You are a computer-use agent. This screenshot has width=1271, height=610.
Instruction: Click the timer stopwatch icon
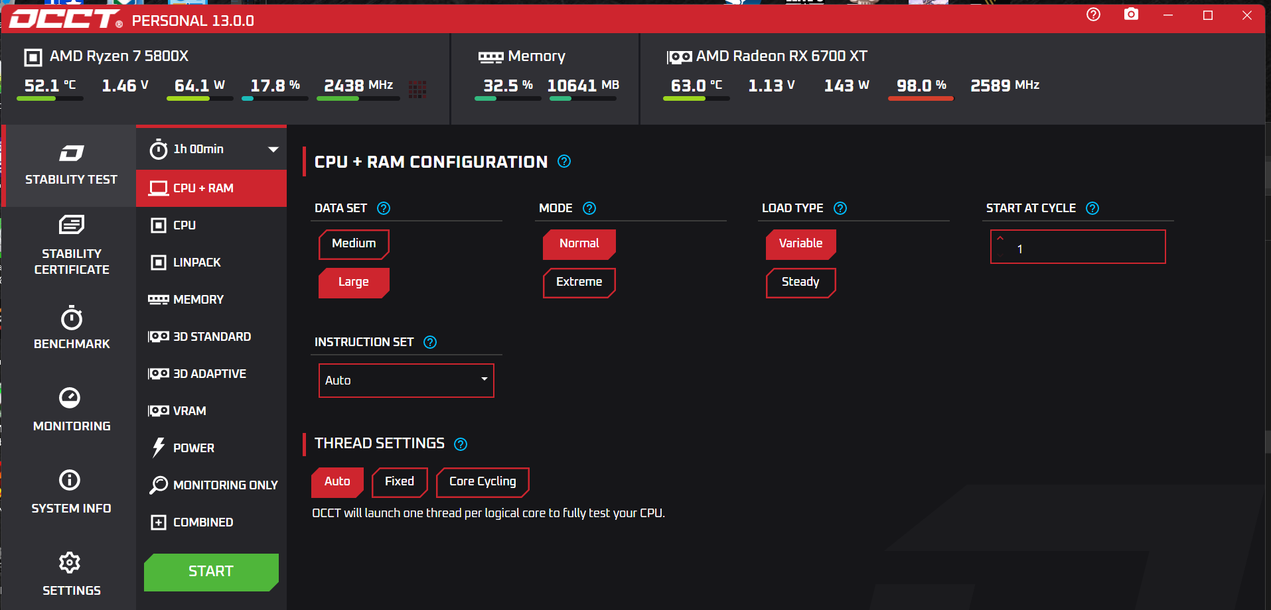[x=158, y=149]
